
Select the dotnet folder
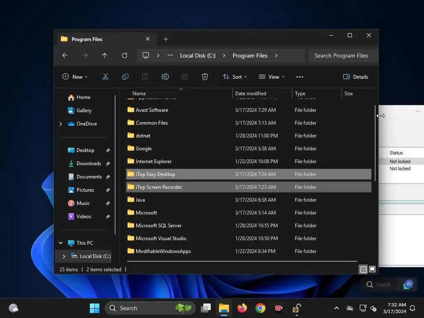(x=248, y=136)
